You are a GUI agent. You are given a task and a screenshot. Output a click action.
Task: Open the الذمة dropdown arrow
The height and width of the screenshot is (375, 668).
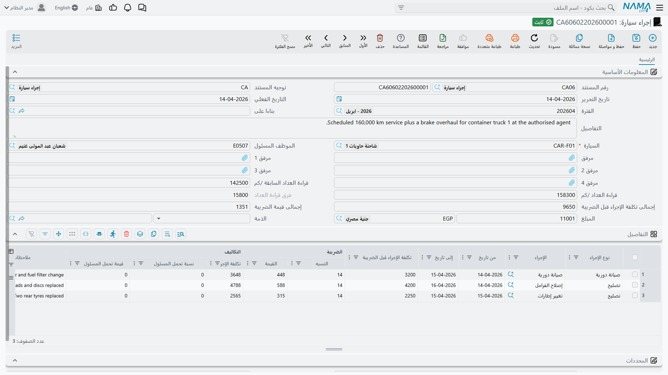point(159,219)
